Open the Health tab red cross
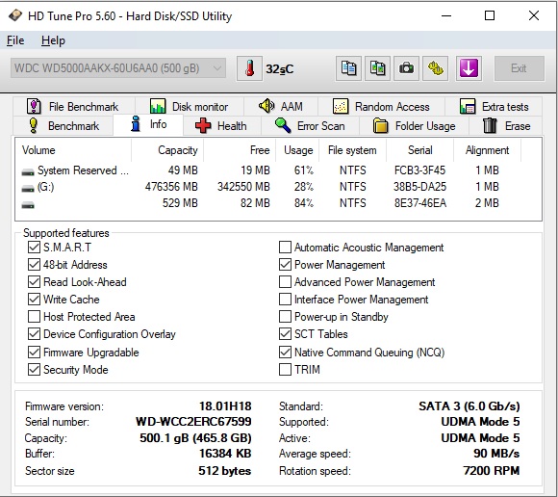 [221, 126]
